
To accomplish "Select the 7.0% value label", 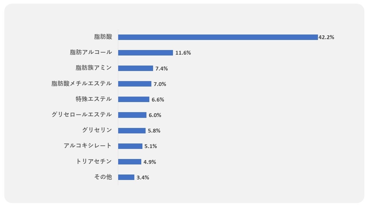I will click(x=160, y=84).
